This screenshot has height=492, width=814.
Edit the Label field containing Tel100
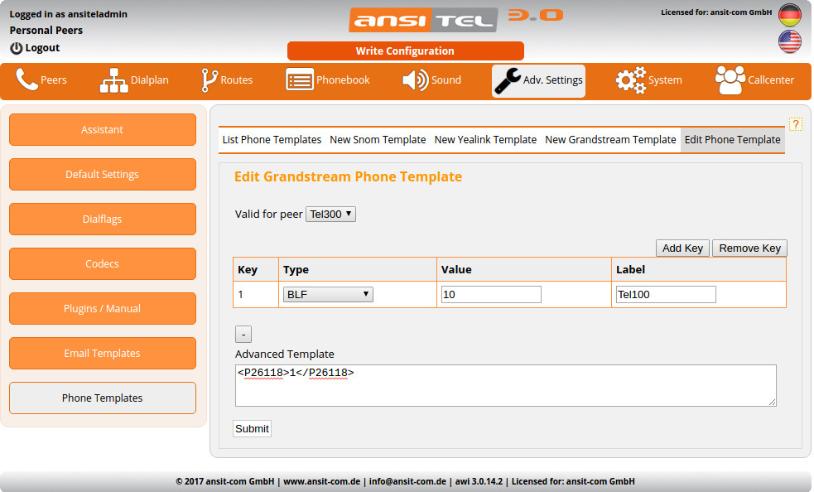click(665, 294)
